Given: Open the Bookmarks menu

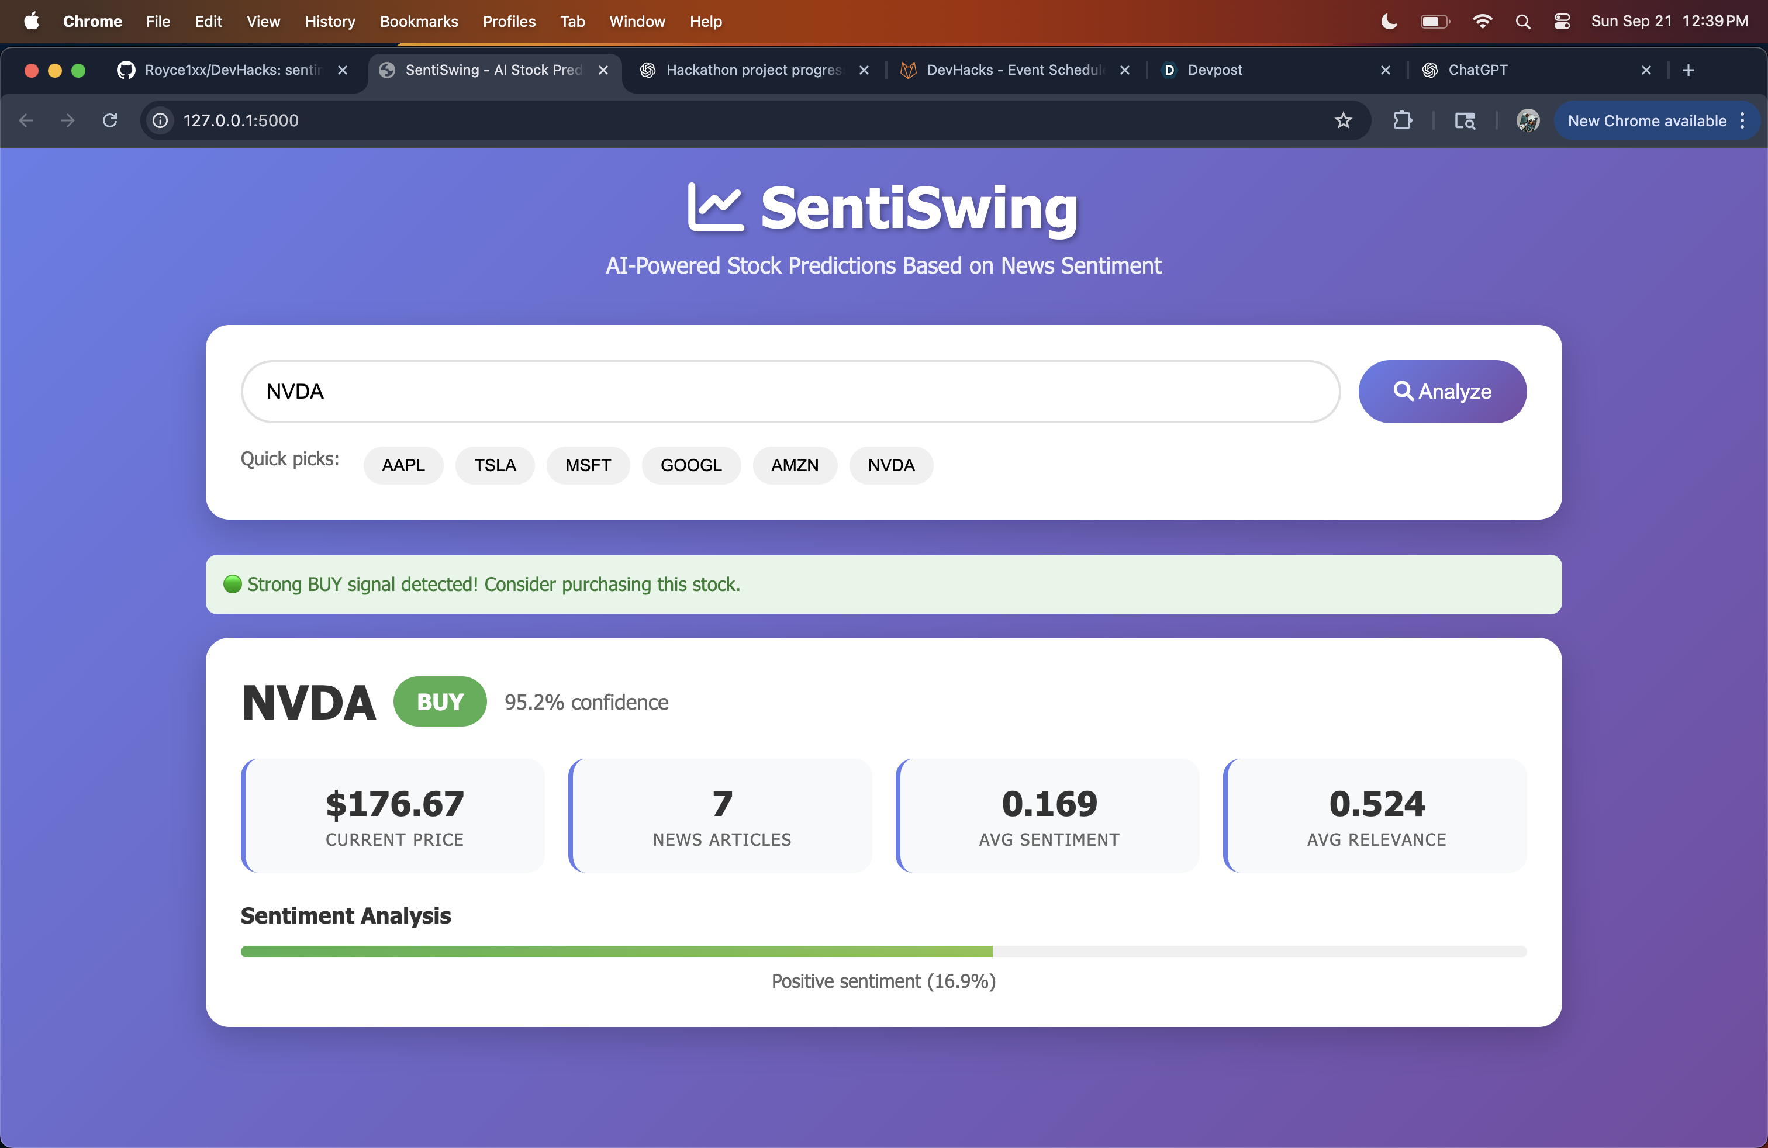Looking at the screenshot, I should (x=418, y=22).
